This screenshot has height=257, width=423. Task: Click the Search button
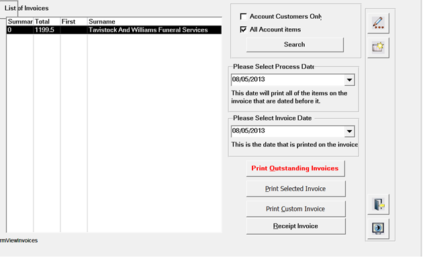click(x=295, y=44)
